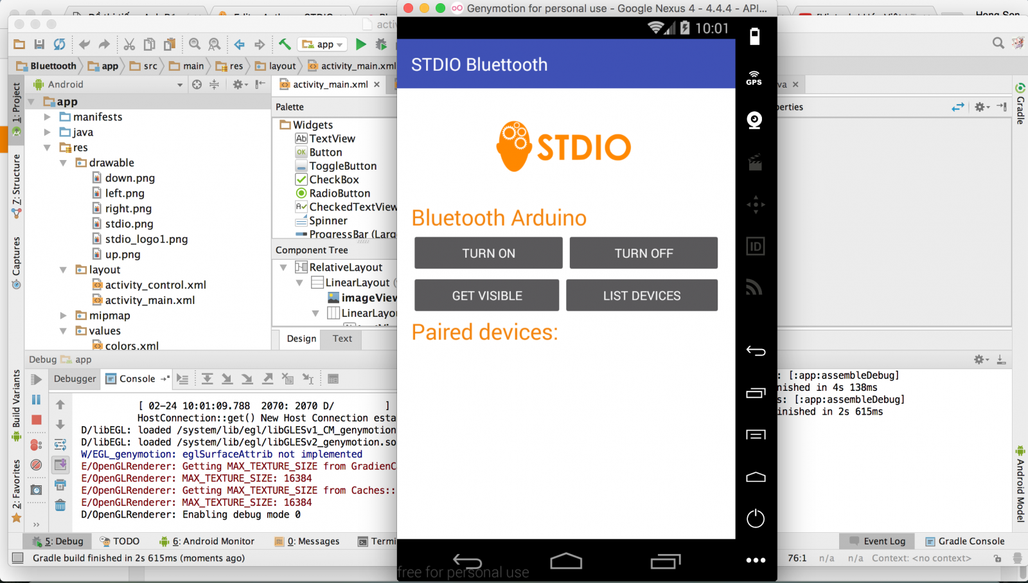Pick the CheckBox widget in the Palette

pyautogui.click(x=327, y=179)
